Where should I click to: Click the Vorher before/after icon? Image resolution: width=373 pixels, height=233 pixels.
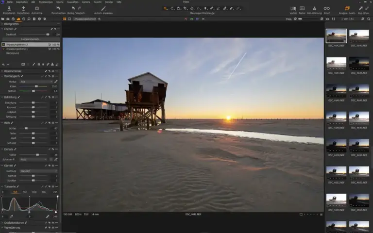point(293,9)
